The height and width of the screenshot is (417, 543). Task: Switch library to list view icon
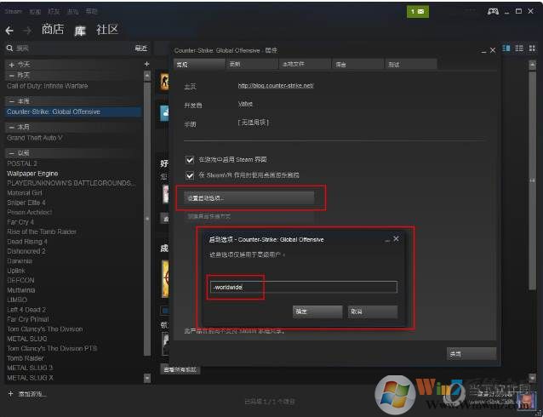pyautogui.click(x=519, y=49)
